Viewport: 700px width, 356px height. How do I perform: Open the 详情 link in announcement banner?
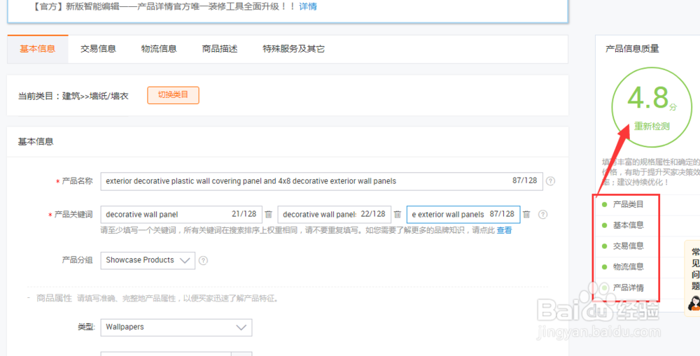308,7
